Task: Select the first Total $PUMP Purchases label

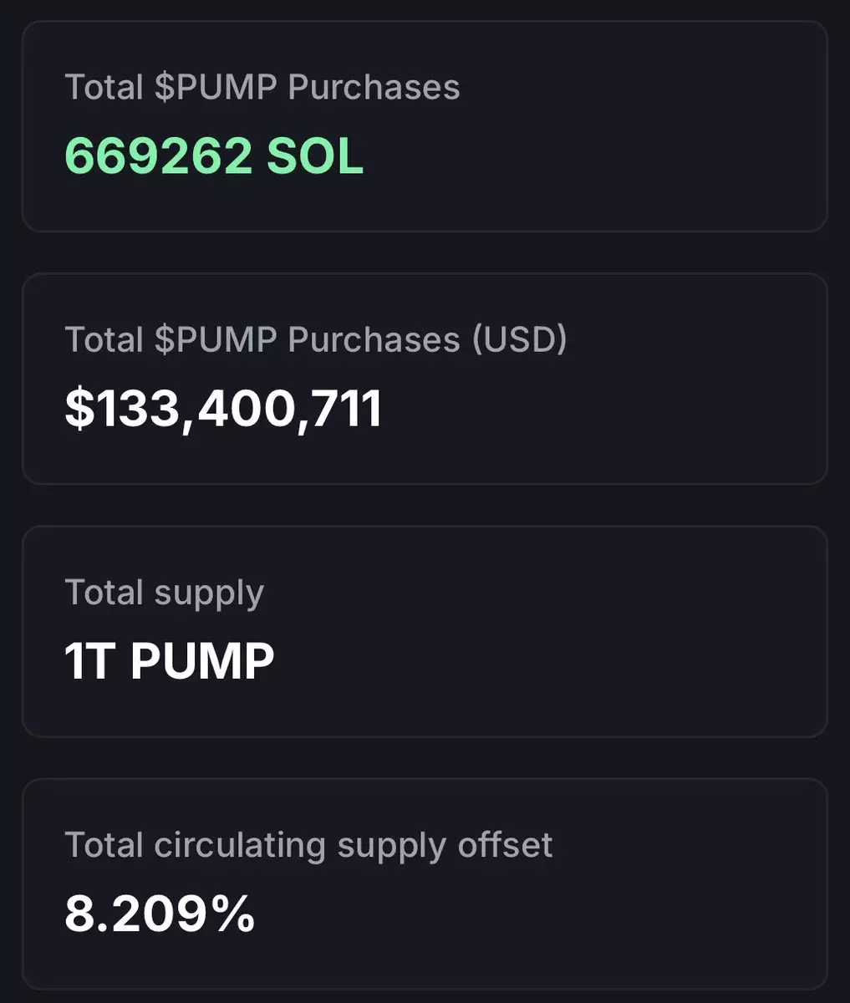Action: click(x=262, y=88)
